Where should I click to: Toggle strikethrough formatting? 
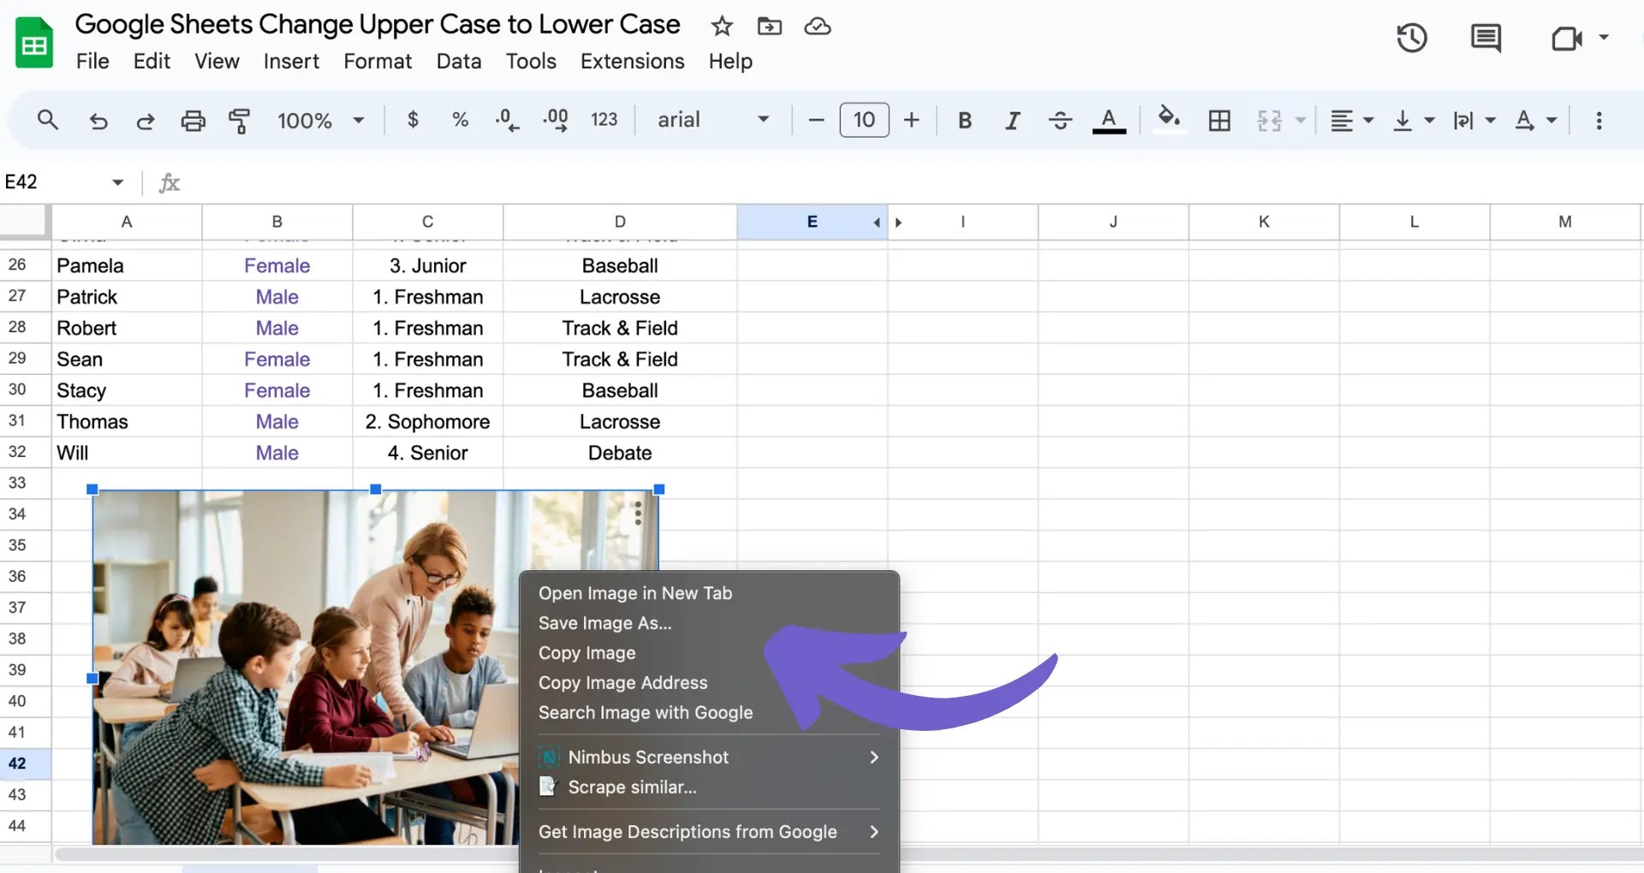(1060, 120)
